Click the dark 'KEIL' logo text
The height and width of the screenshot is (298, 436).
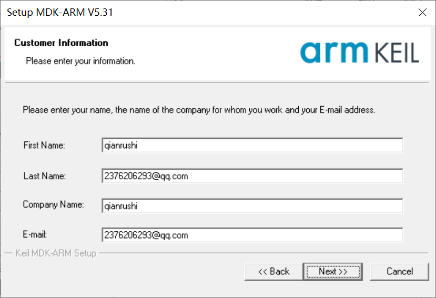398,54
